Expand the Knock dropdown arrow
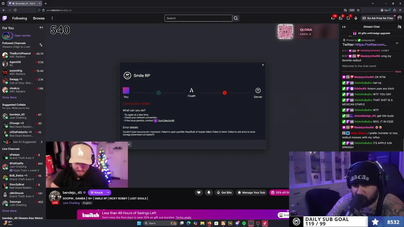404x227 pixels. (x=108, y=193)
